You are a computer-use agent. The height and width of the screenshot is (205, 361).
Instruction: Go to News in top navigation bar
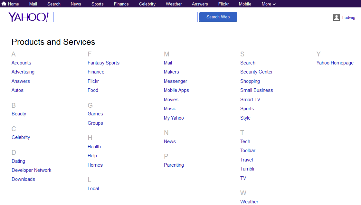coord(76,4)
